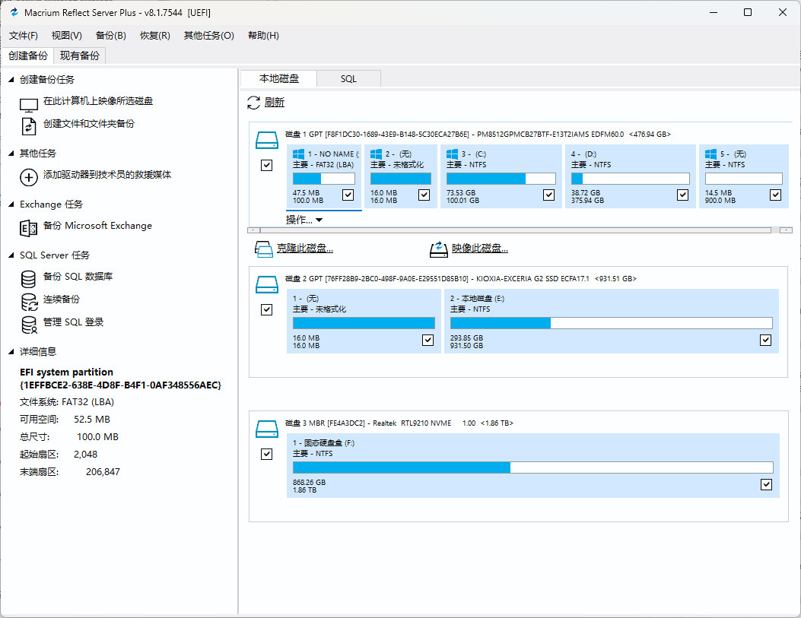Click the clone disk icon
Viewport: 801px width, 618px height.
tap(264, 249)
